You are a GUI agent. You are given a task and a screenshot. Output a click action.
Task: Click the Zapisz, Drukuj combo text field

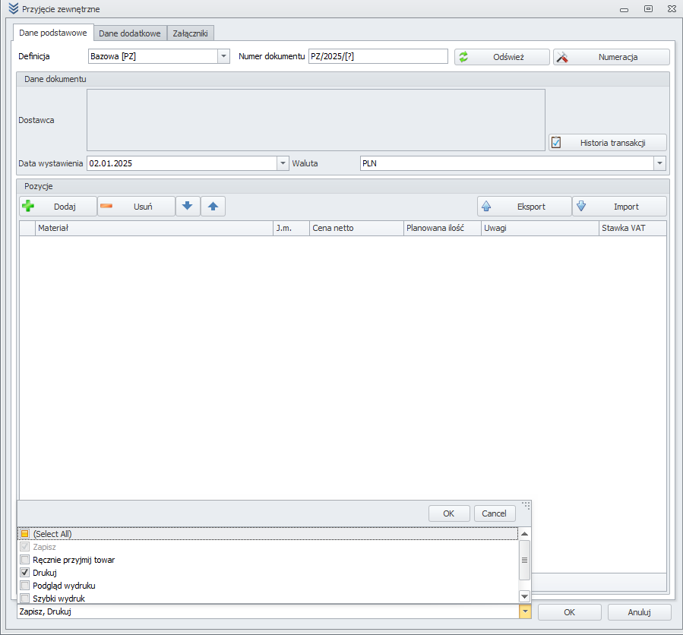pos(268,611)
